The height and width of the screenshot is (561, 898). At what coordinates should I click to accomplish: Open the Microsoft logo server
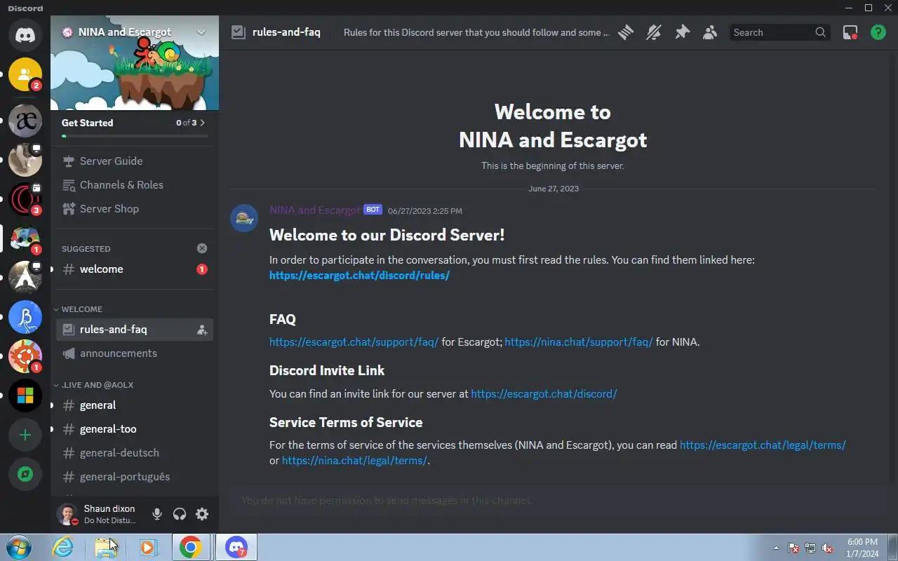coord(25,396)
